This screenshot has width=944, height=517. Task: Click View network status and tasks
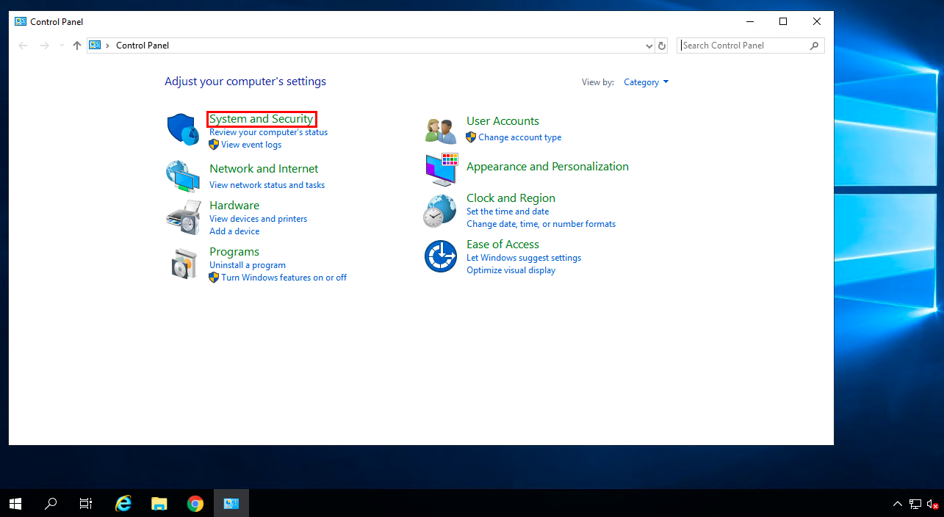coord(267,185)
